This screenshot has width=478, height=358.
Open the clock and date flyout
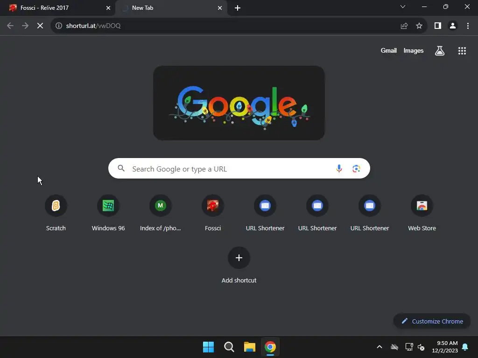coord(445,347)
